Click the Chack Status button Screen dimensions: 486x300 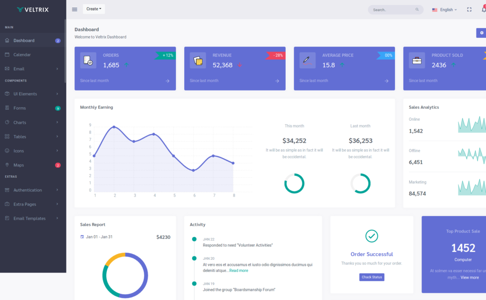pyautogui.click(x=372, y=277)
